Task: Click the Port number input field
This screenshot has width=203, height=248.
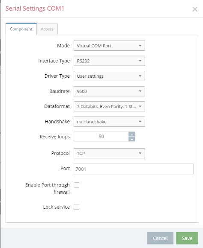Action: point(134,169)
